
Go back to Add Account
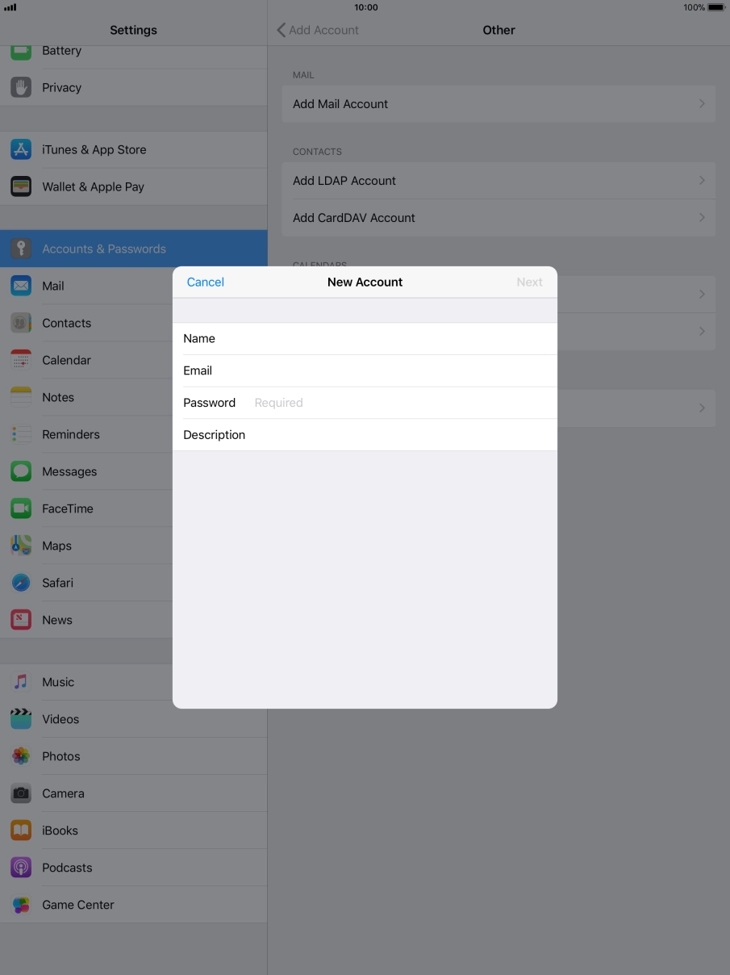(x=317, y=30)
